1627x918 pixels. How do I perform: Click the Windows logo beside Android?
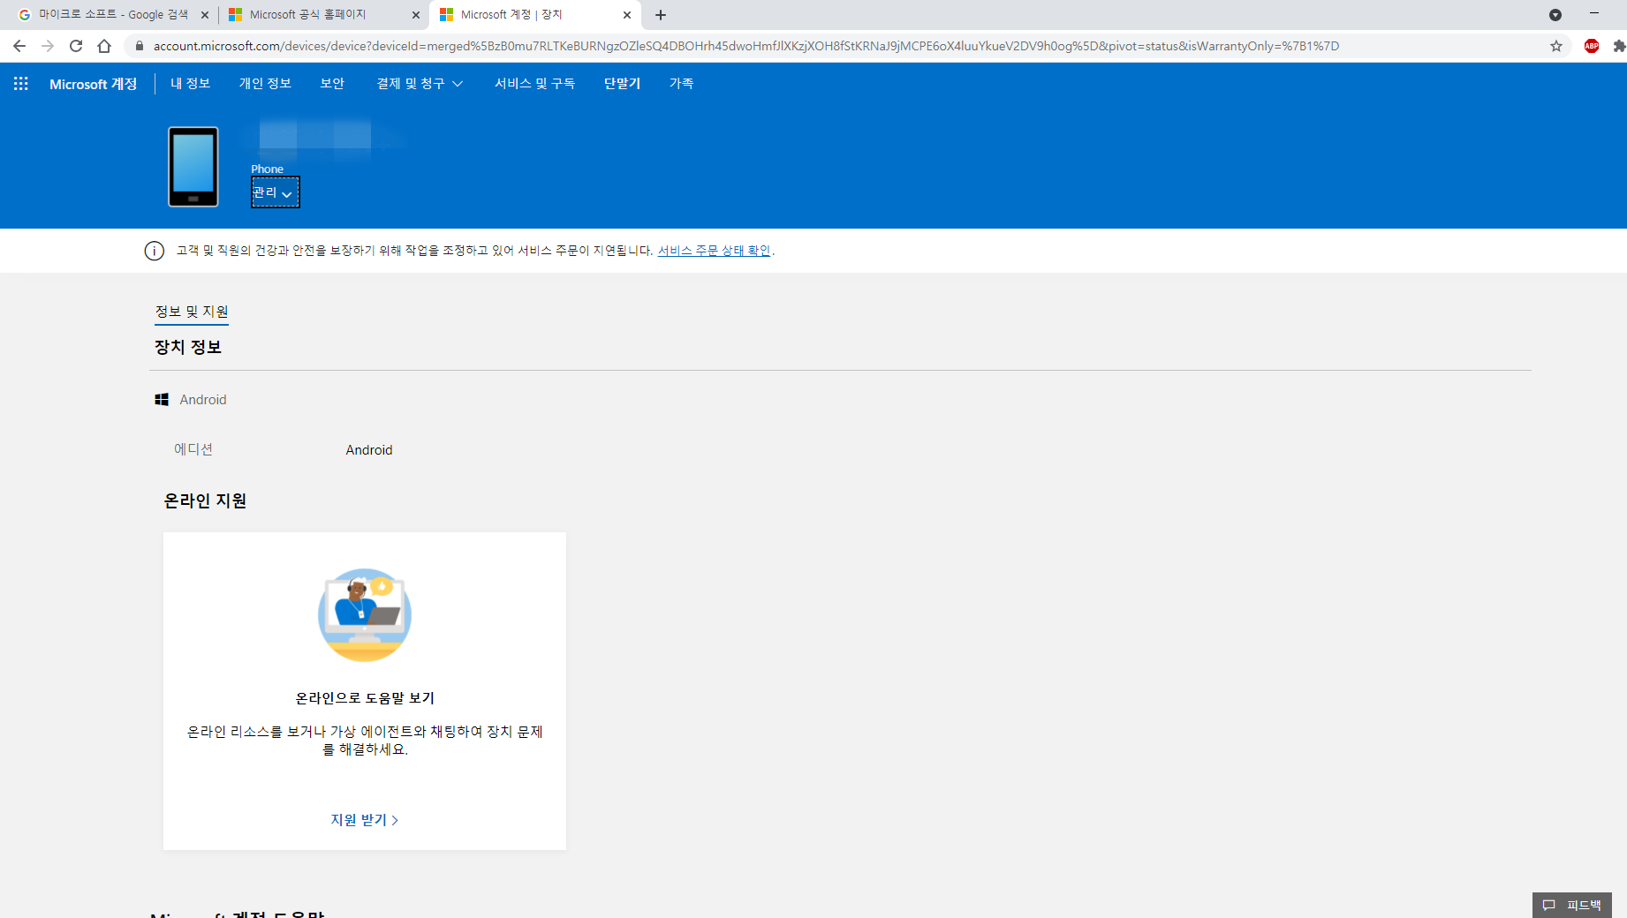pos(162,400)
